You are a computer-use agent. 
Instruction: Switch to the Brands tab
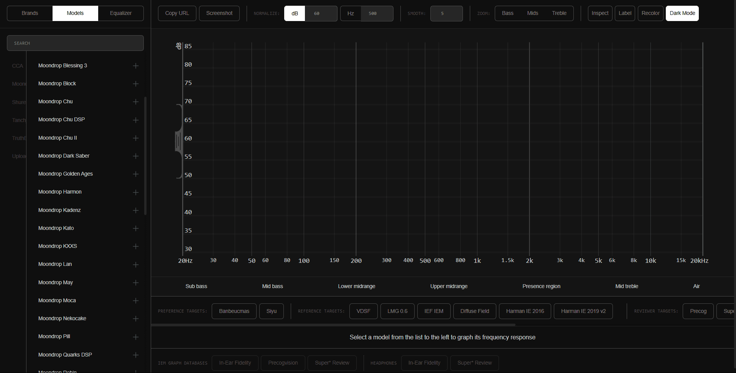(29, 13)
